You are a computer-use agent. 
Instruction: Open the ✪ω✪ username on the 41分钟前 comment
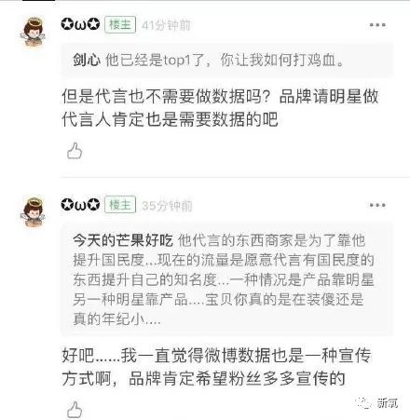point(80,24)
